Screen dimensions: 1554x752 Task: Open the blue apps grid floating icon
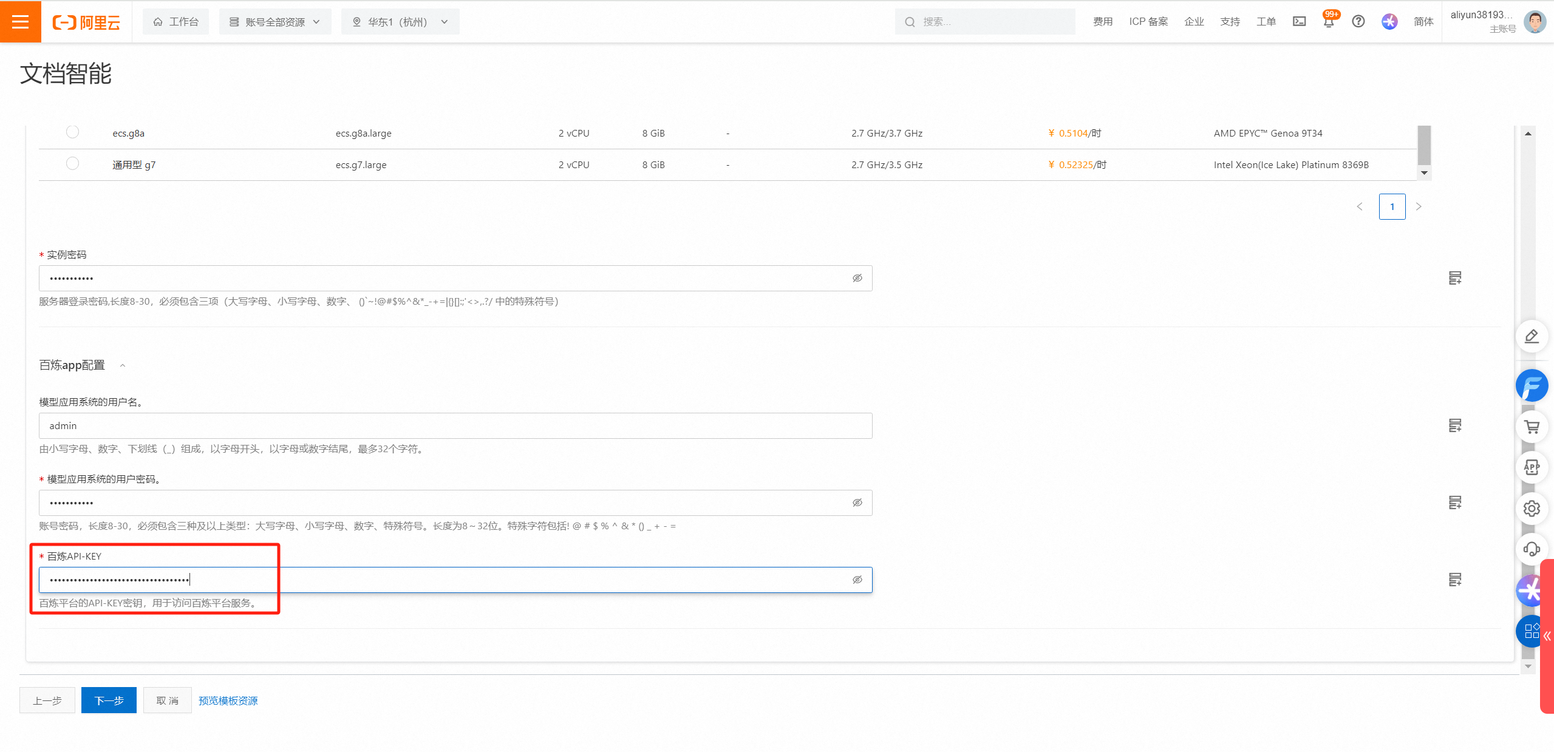[1529, 631]
